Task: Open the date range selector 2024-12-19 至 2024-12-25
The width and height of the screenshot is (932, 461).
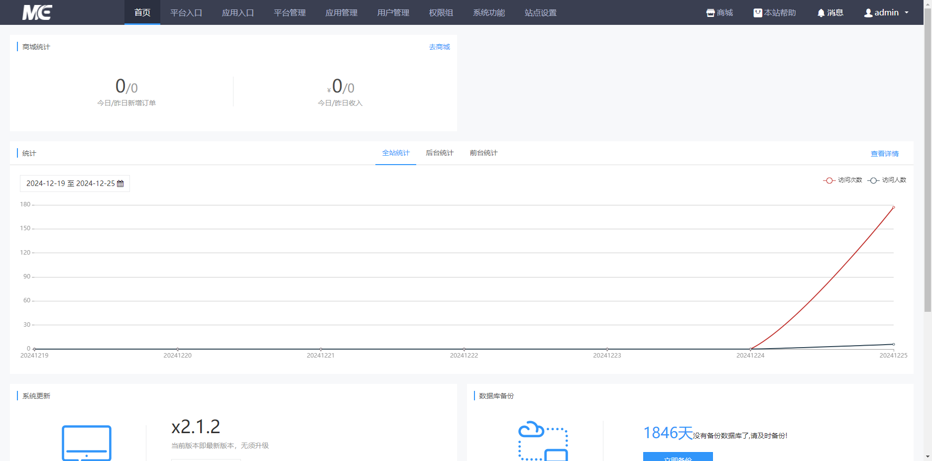Action: coord(70,183)
